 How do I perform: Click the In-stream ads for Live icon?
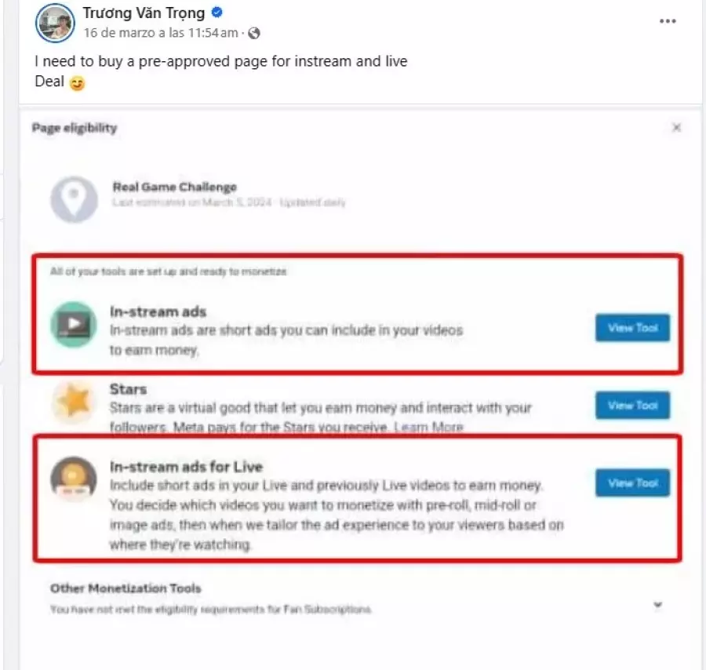pyautogui.click(x=74, y=479)
